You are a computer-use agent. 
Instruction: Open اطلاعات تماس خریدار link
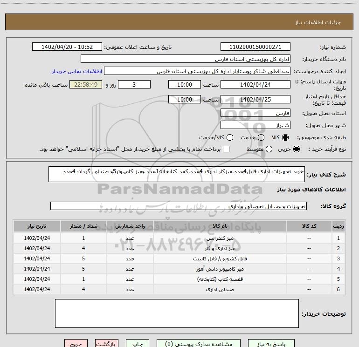click(77, 71)
